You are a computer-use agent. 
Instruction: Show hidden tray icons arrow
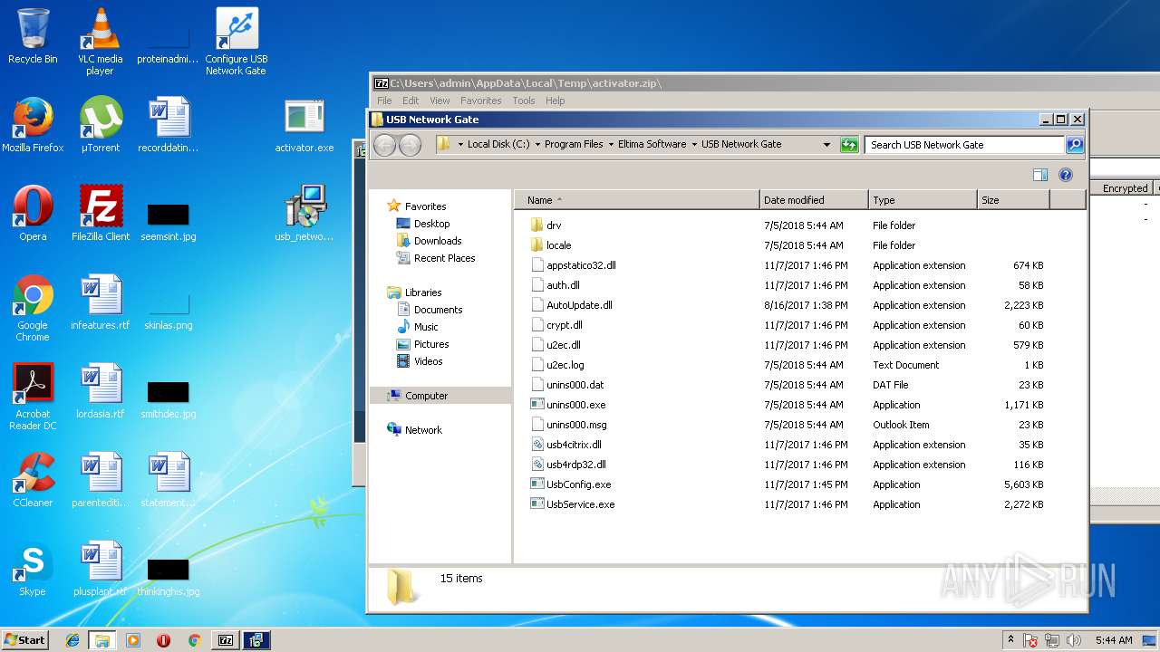click(1010, 640)
